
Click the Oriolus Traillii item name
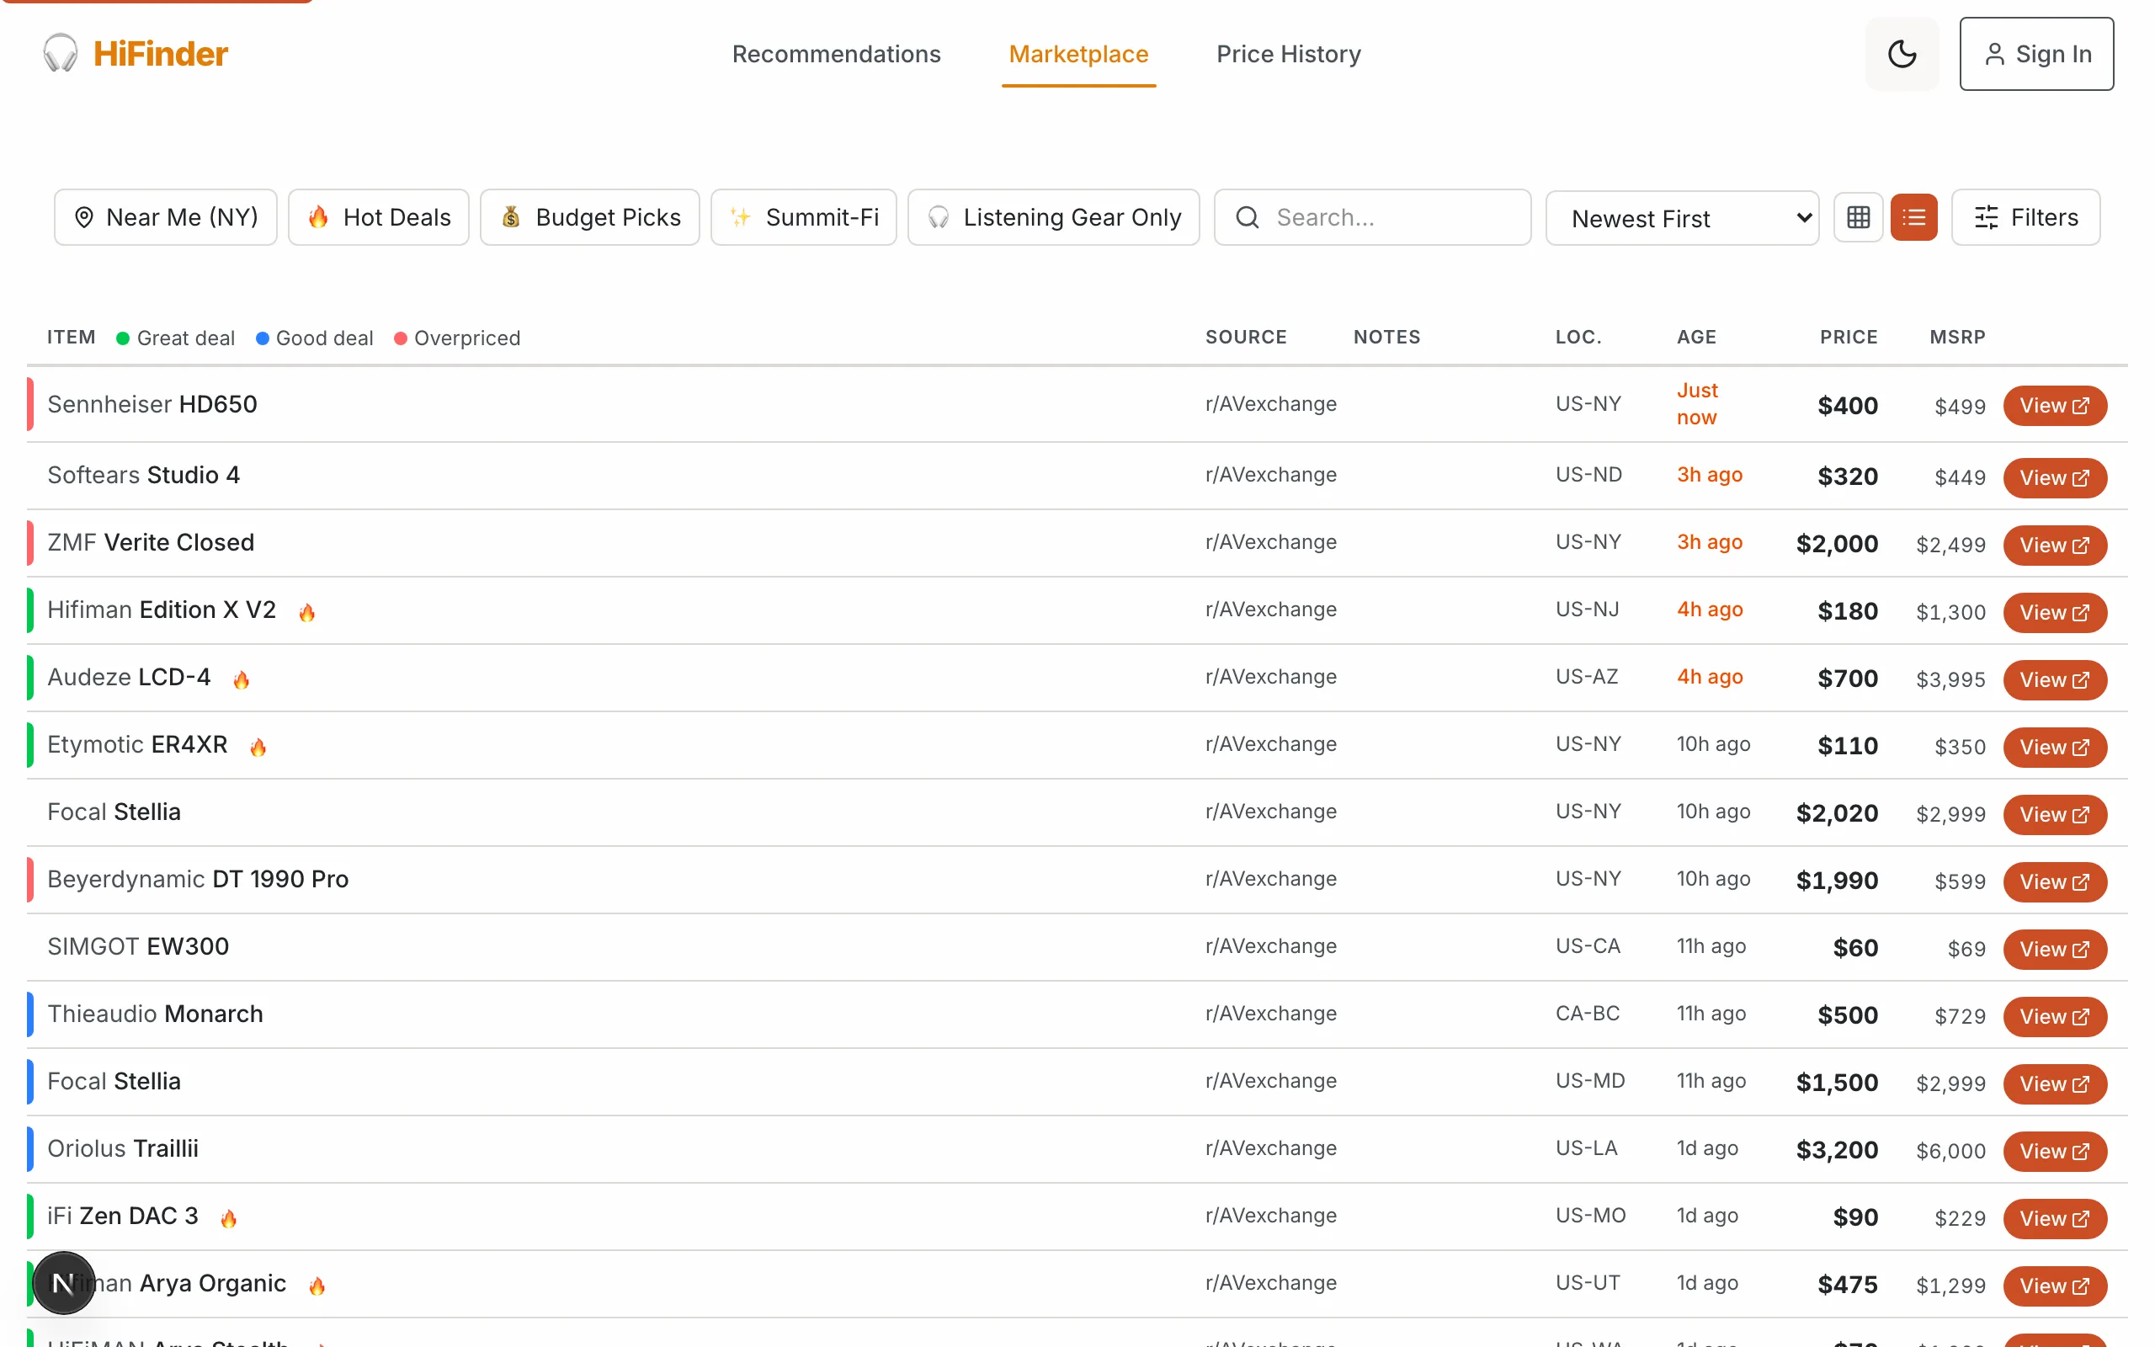click(x=123, y=1148)
